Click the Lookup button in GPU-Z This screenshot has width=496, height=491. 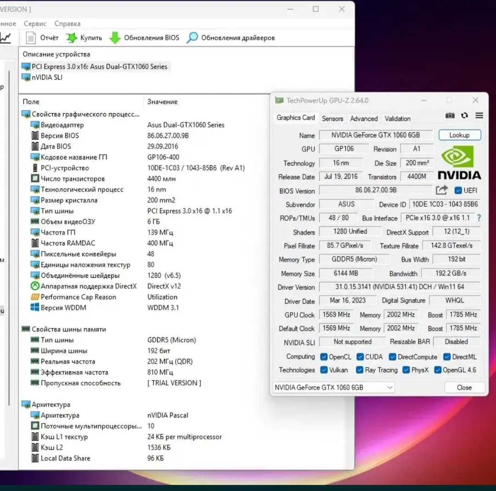tap(460, 135)
